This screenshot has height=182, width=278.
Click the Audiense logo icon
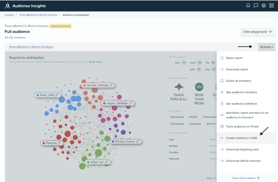coord(7,6)
